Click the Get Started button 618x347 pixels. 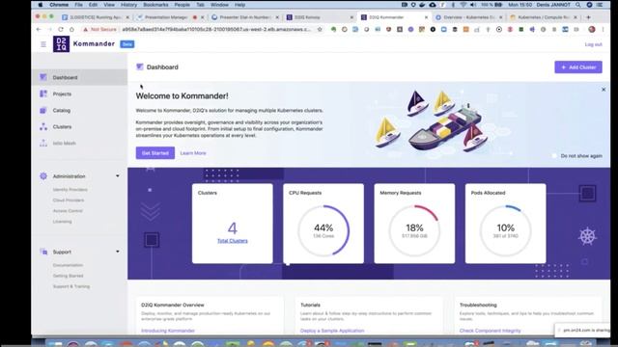tap(155, 153)
